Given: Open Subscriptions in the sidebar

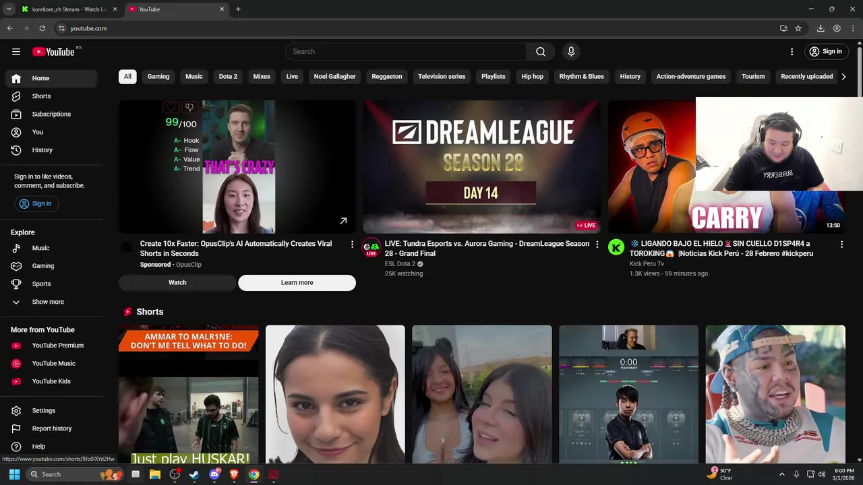Looking at the screenshot, I should (x=52, y=114).
